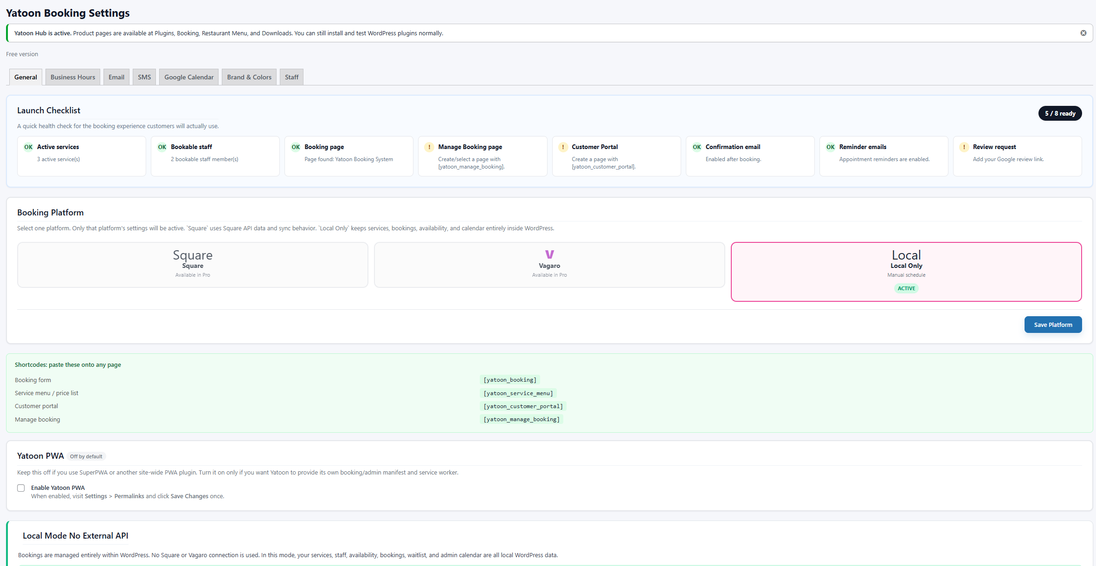Click the Customer portal shortcode label
This screenshot has height=566, width=1096.
click(36, 406)
